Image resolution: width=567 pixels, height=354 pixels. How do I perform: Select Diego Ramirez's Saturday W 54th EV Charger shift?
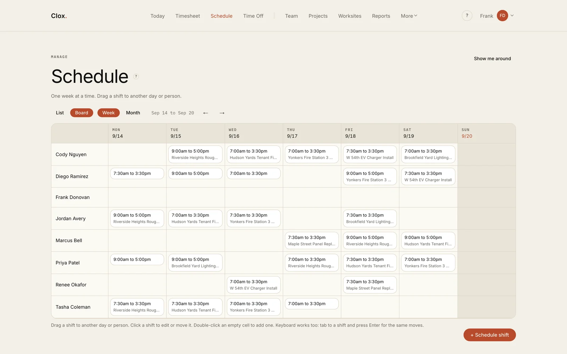click(428, 177)
